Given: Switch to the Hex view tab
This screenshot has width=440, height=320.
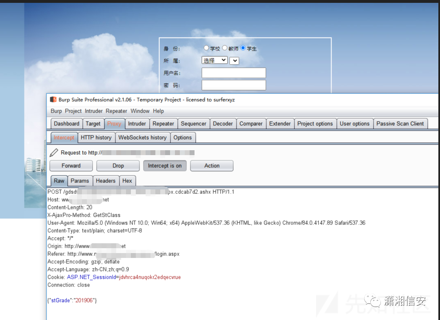Looking at the screenshot, I should point(127,181).
